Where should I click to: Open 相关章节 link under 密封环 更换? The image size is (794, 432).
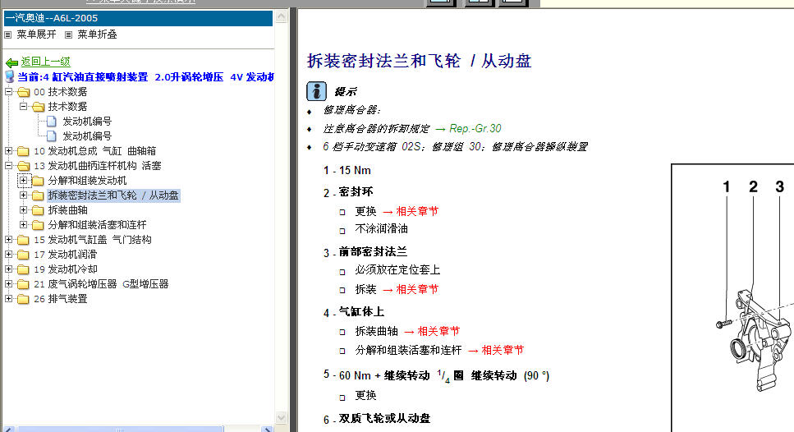(417, 211)
